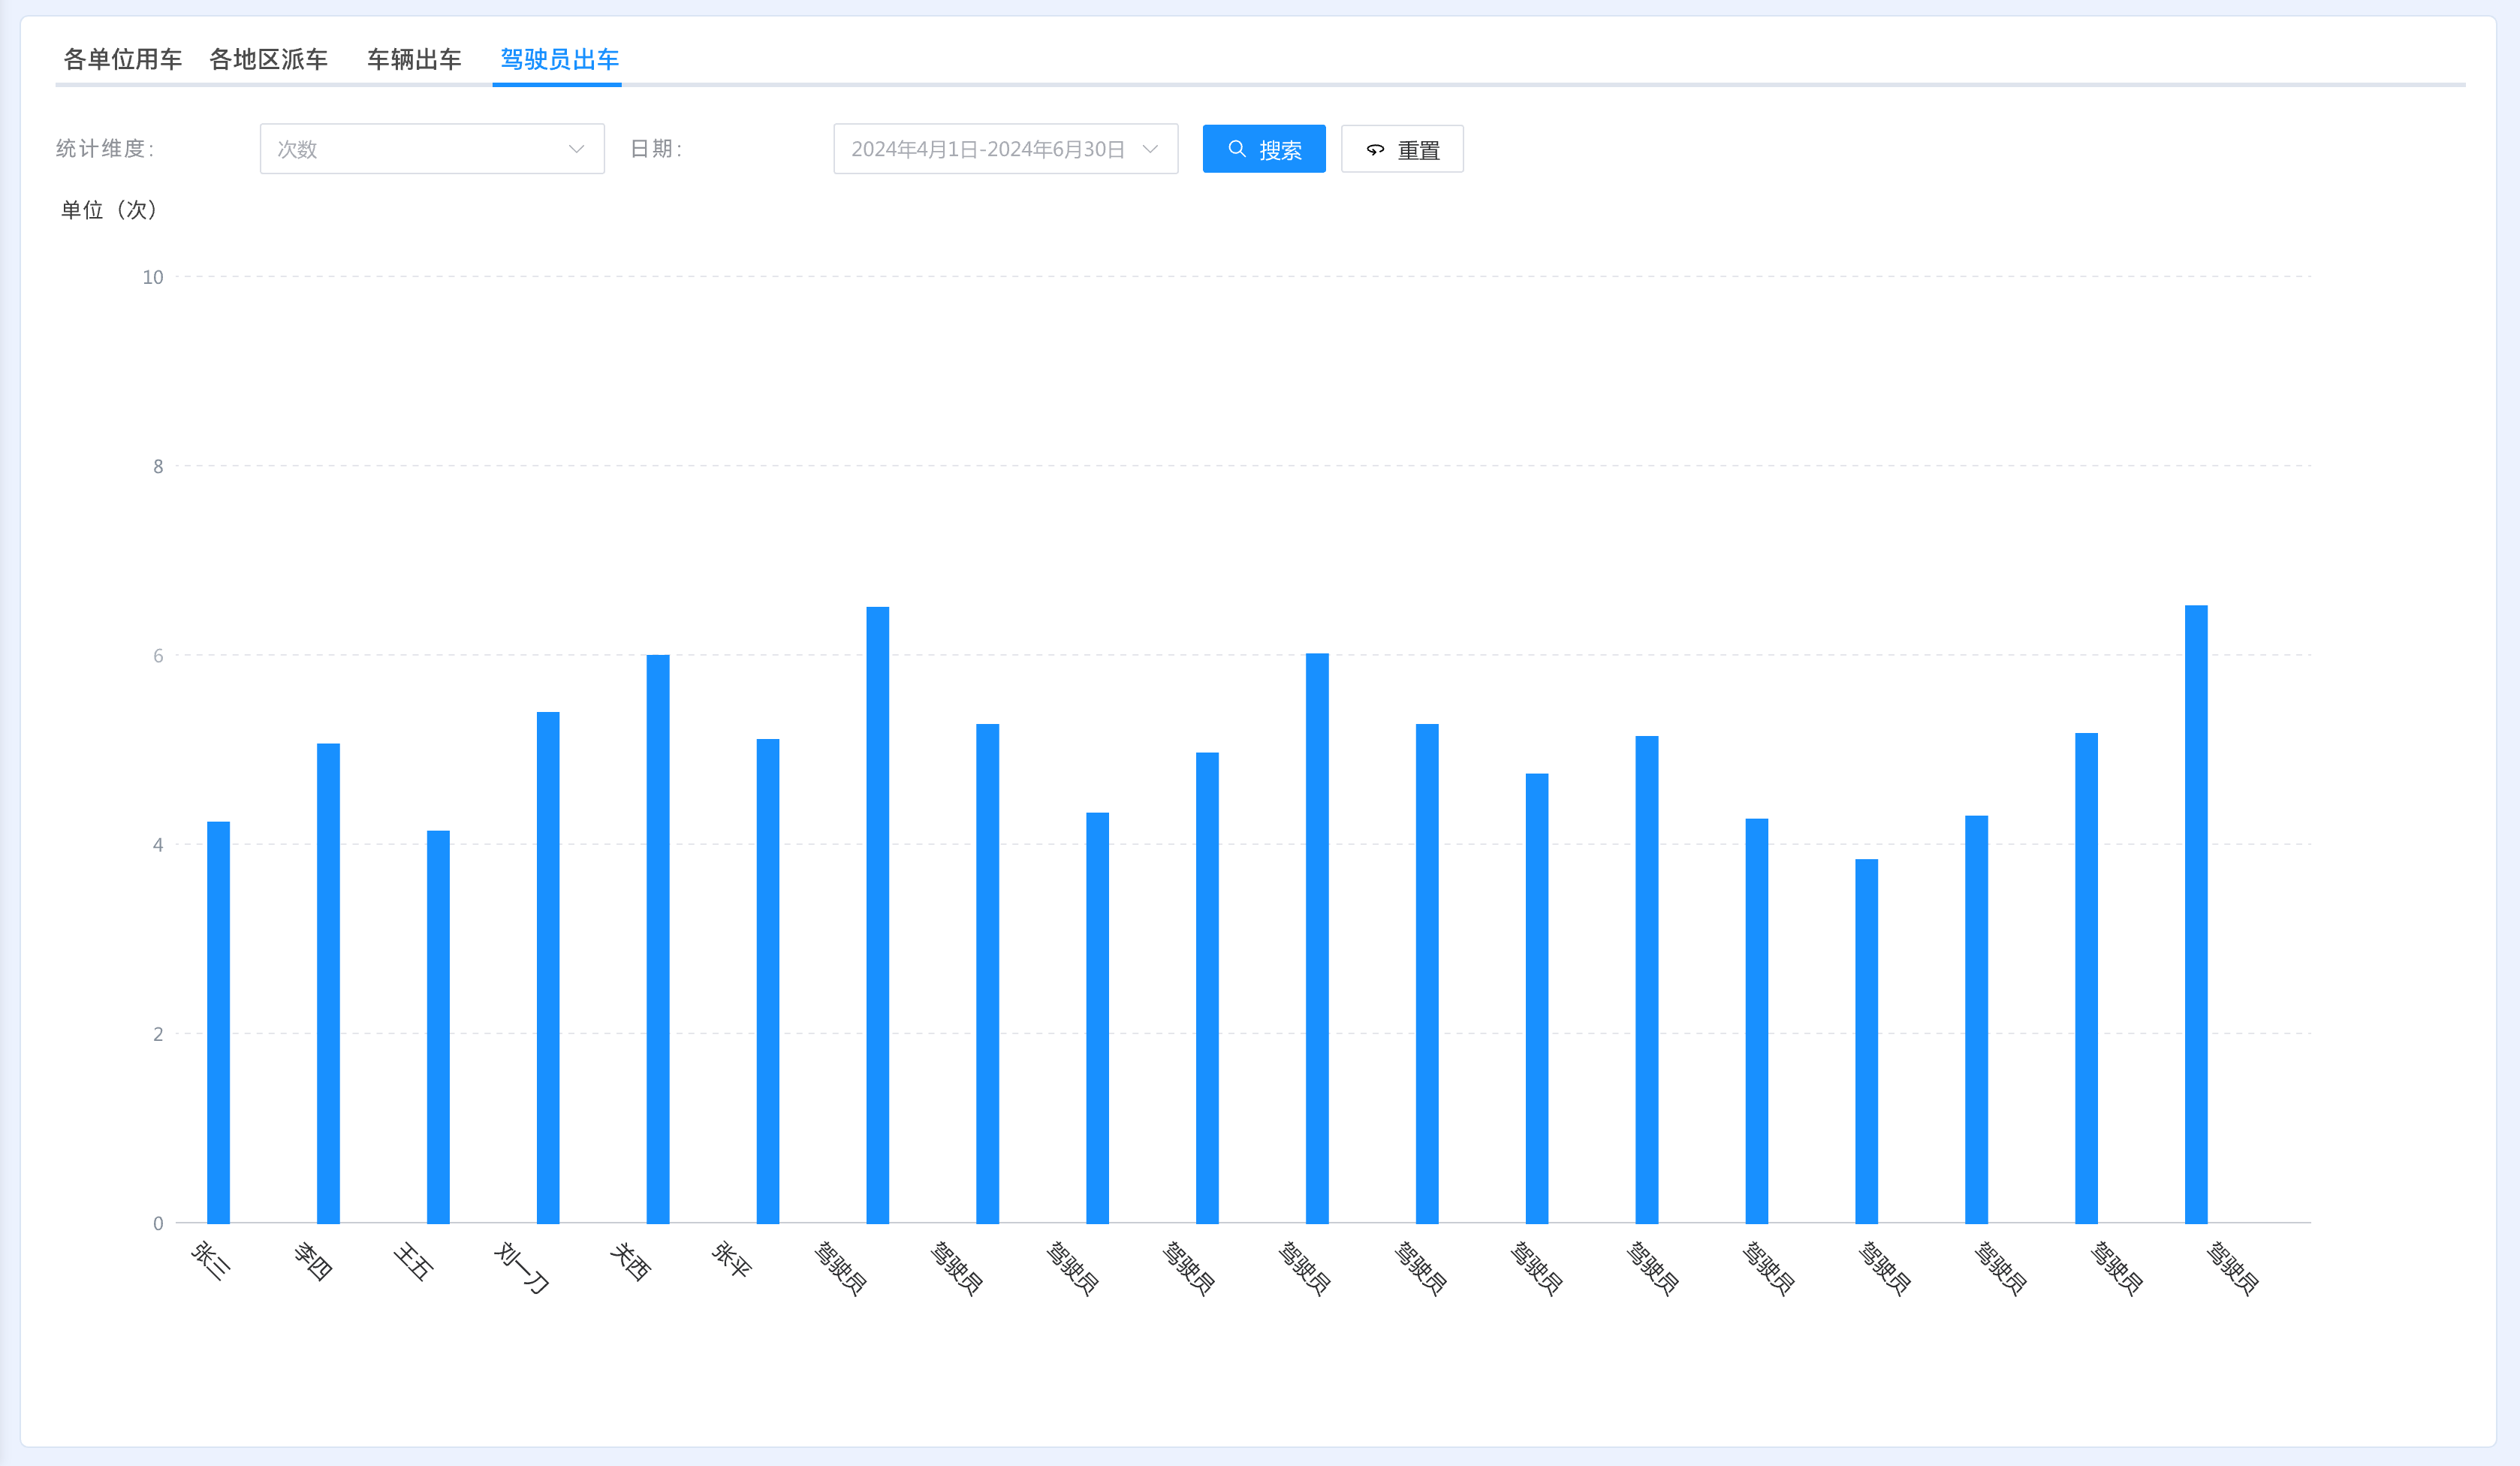Open the 次数 statistics dimension select box

420,149
